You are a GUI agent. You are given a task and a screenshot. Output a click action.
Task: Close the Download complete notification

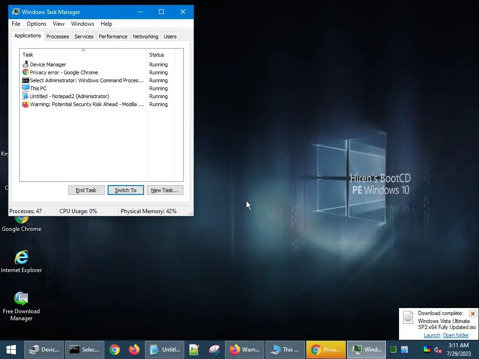click(472, 314)
